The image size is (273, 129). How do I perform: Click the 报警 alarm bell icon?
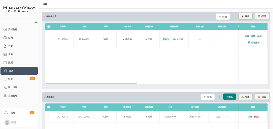pos(5,79)
